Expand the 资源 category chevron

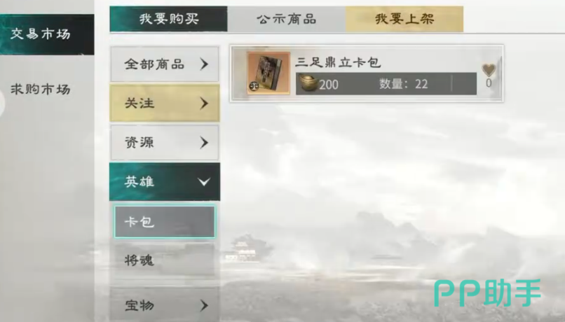pyautogui.click(x=204, y=143)
